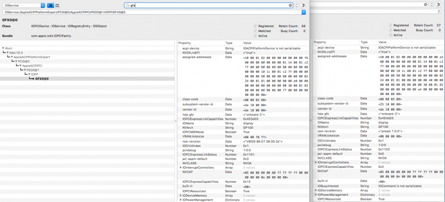Viewport: 445px width, 202px height.
Task: Select the AppleACPIPlatformExpert tree label
Action: 32,57
